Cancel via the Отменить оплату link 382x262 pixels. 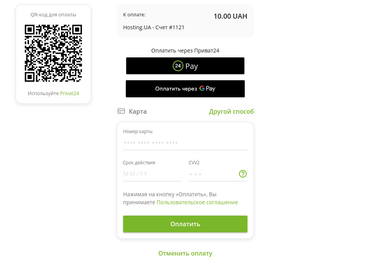(185, 253)
